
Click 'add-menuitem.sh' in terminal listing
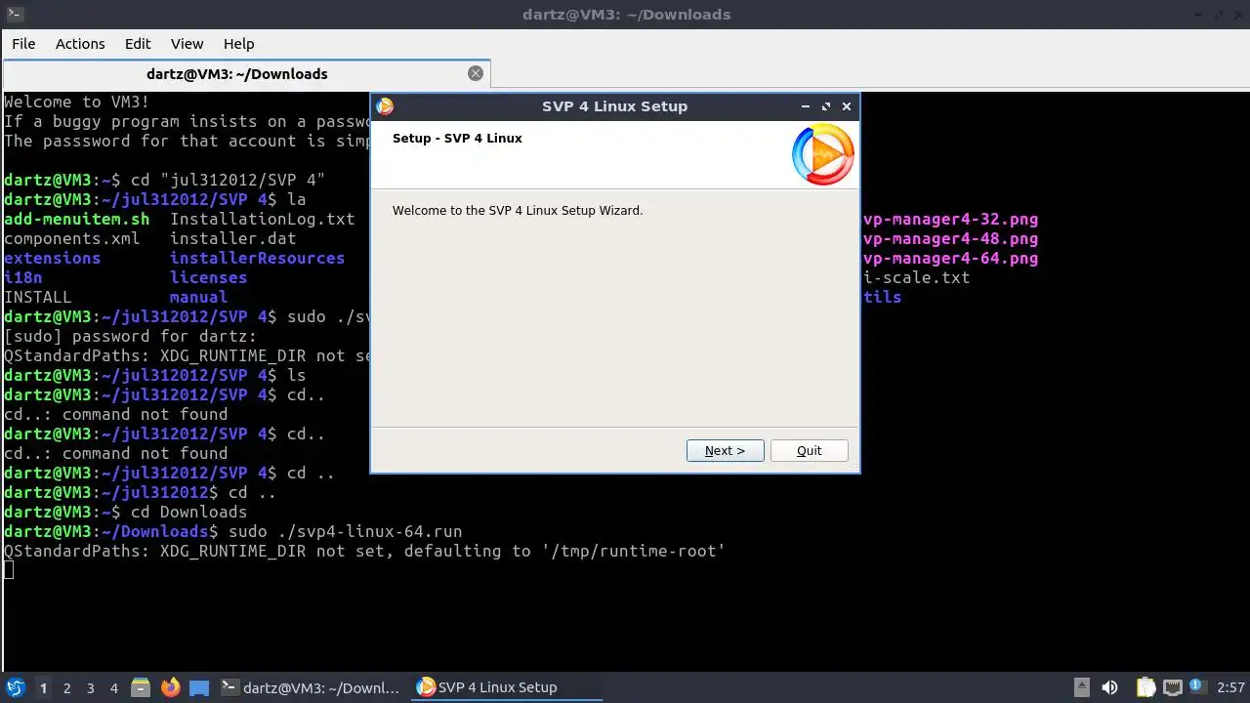[x=77, y=219]
